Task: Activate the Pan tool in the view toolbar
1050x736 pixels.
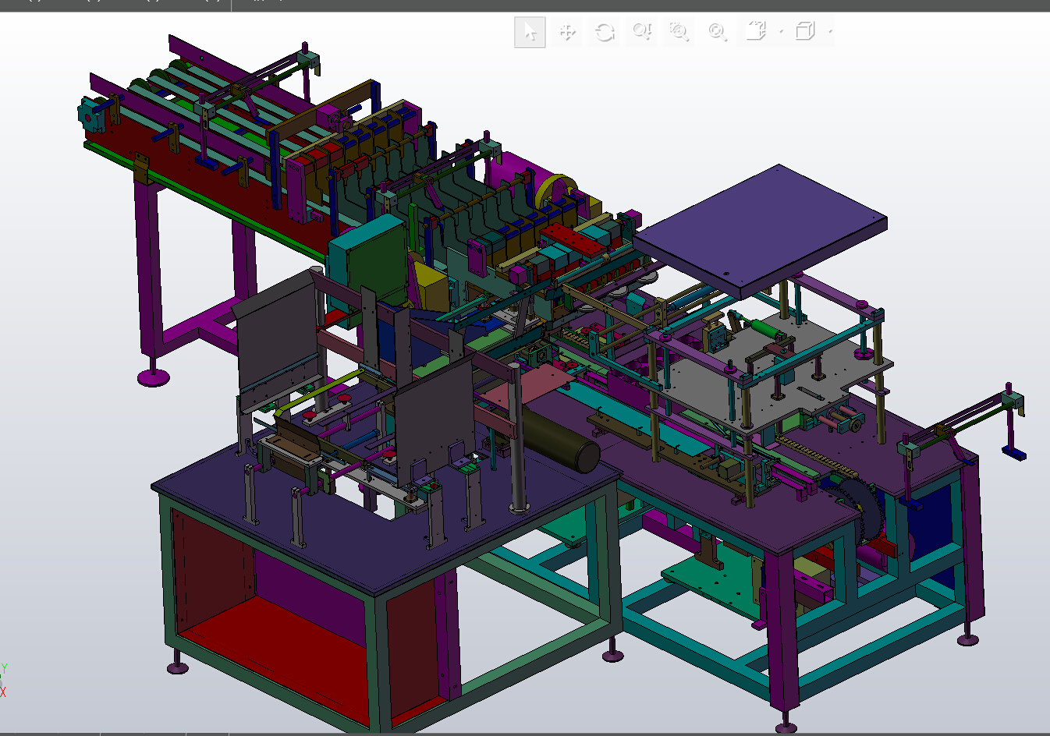Action: coord(566,32)
